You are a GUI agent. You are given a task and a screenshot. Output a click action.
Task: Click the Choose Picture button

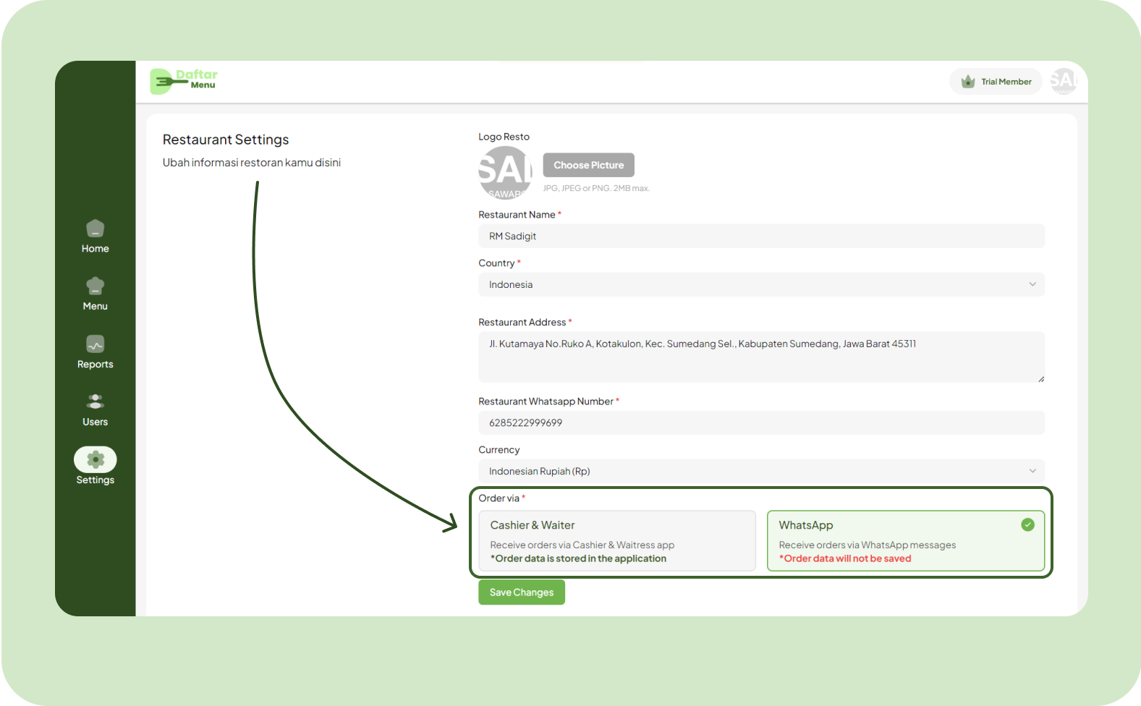(588, 165)
